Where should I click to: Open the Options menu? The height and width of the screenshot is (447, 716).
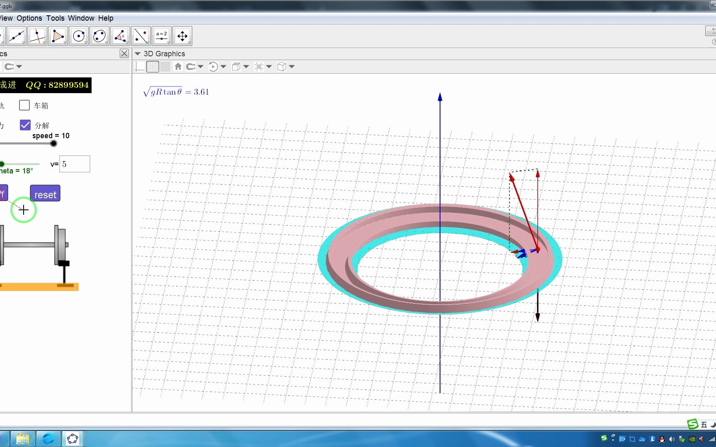pos(29,18)
